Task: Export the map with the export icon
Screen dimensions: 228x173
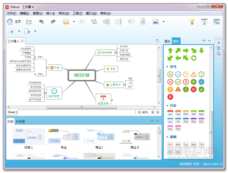Action: pyautogui.click(x=27, y=31)
